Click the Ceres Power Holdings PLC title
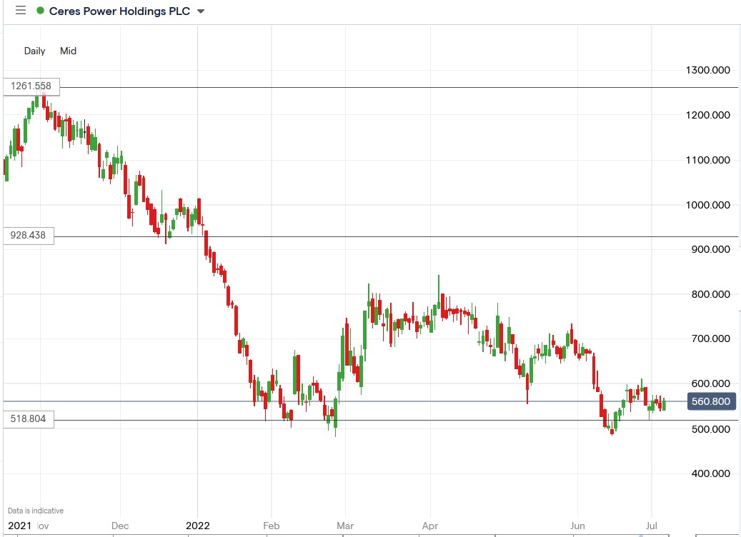Screen dimensions: 741x537 pos(119,11)
